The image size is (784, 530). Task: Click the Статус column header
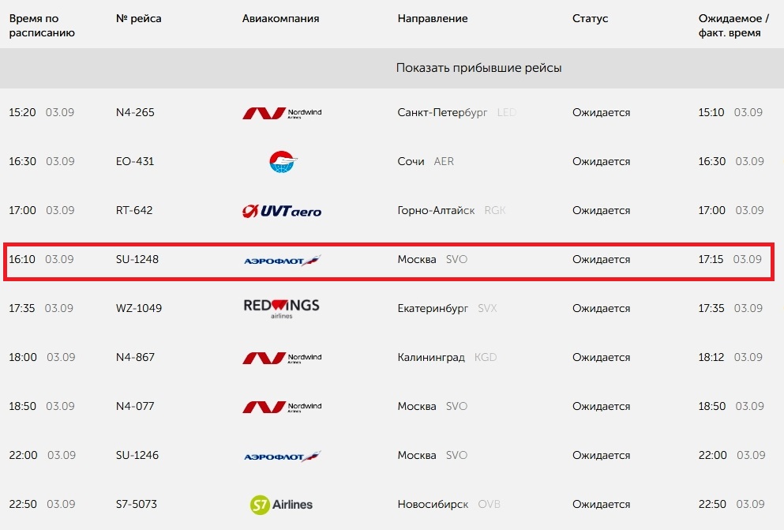(590, 18)
